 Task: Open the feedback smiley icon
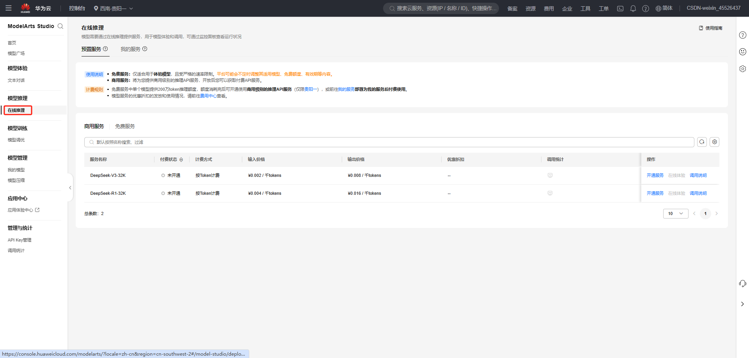(x=743, y=52)
